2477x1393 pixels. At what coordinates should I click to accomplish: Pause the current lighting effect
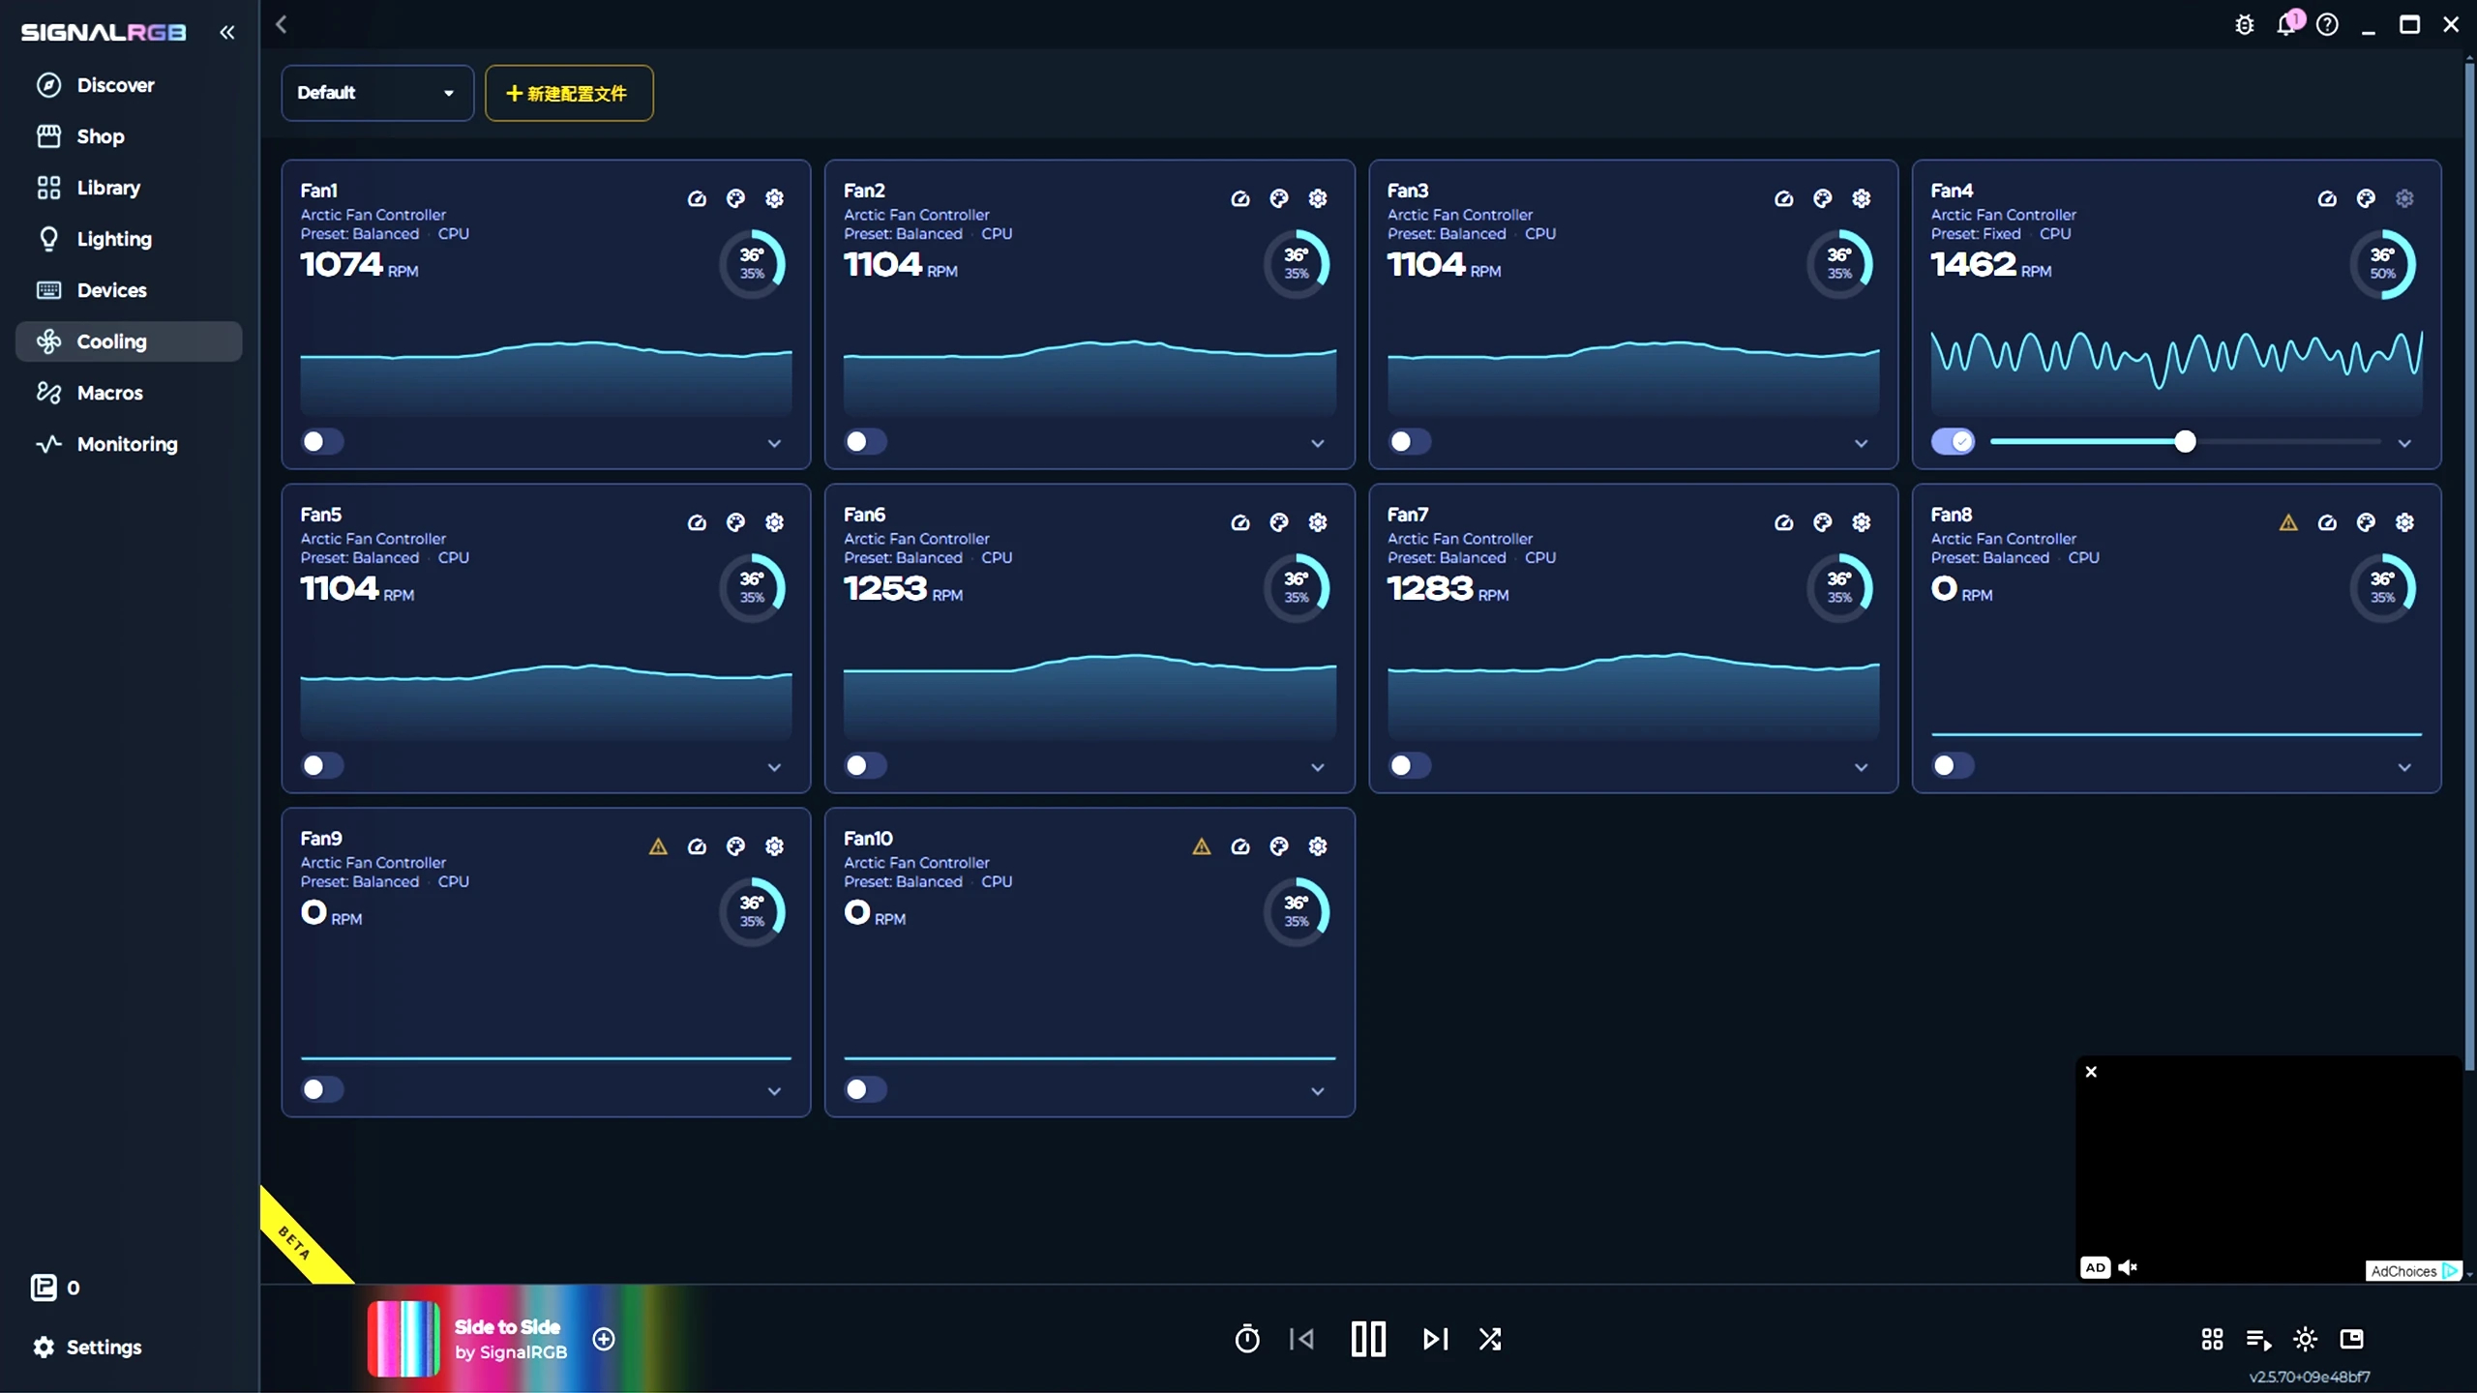pyautogui.click(x=1368, y=1339)
